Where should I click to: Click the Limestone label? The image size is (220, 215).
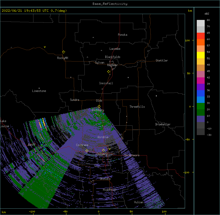pos(39,91)
